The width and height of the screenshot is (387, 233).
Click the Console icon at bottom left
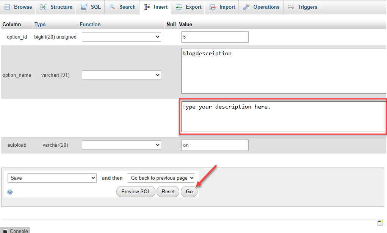pos(5,231)
